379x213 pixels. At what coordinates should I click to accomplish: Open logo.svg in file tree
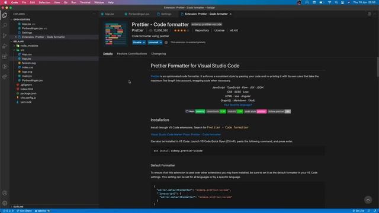point(27,72)
